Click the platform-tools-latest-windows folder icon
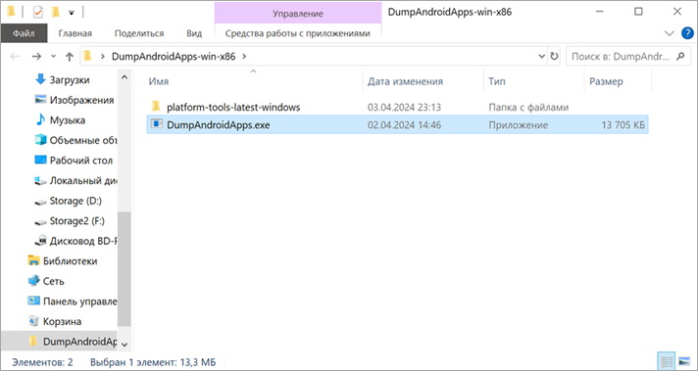The width and height of the screenshot is (698, 371). (x=156, y=107)
